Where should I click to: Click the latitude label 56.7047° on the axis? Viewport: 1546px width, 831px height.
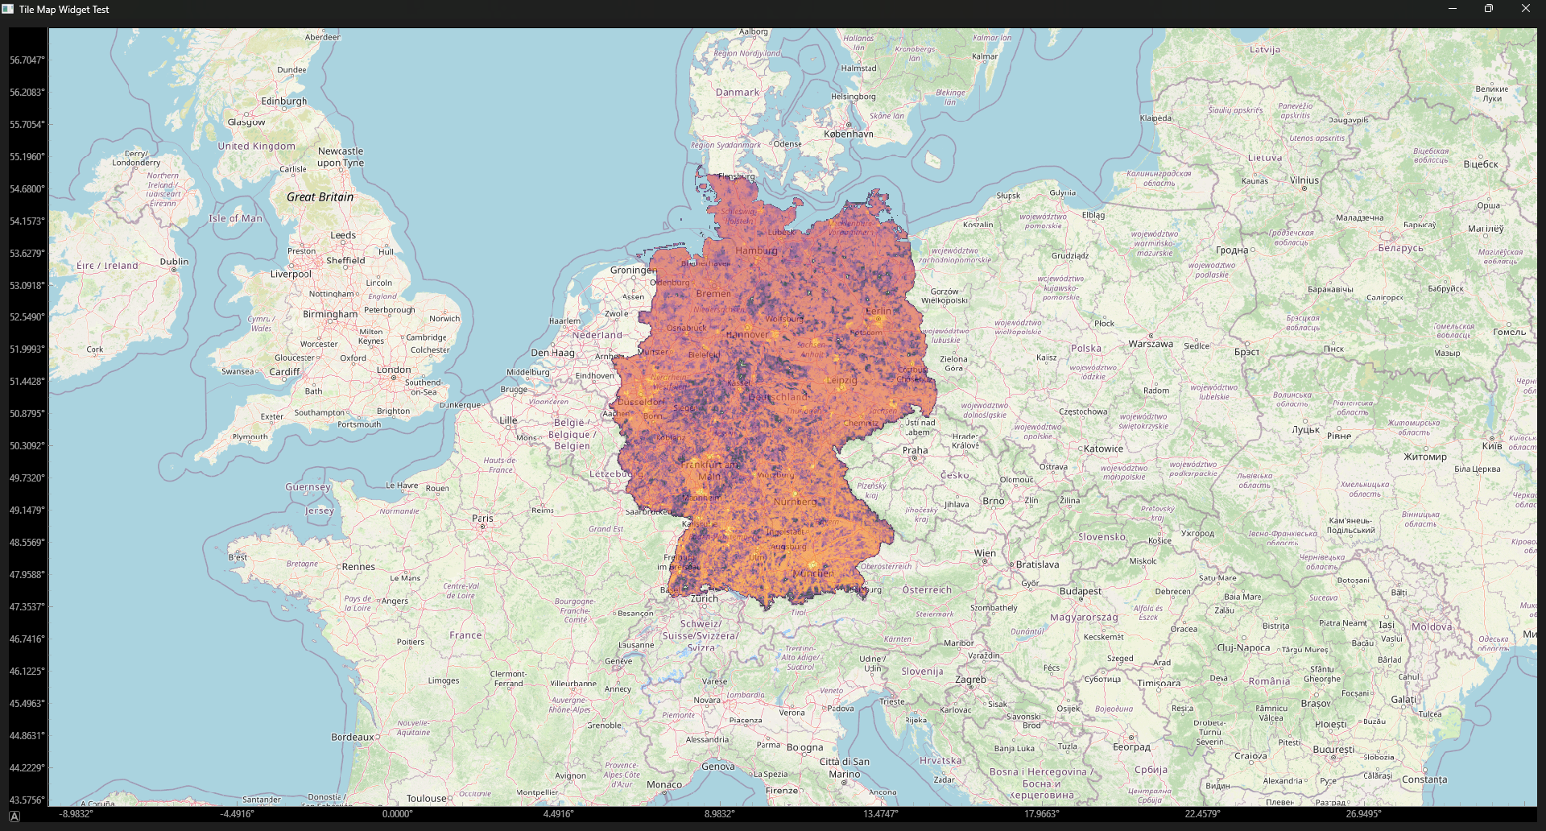click(x=27, y=60)
